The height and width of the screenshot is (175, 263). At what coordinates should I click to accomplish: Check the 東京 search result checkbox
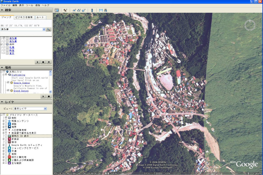click(4, 53)
